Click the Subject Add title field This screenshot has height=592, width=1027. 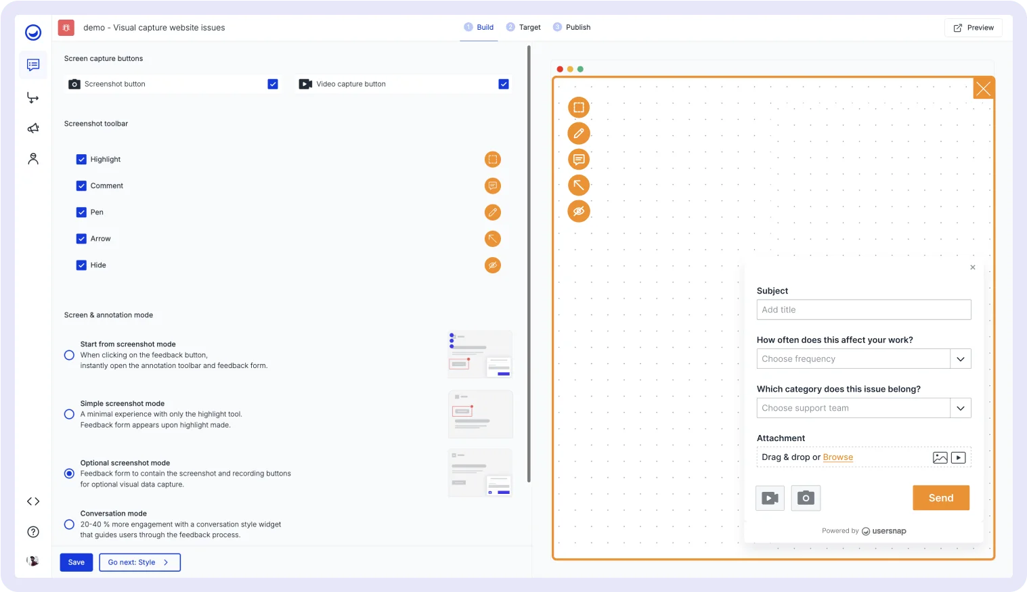coord(864,310)
